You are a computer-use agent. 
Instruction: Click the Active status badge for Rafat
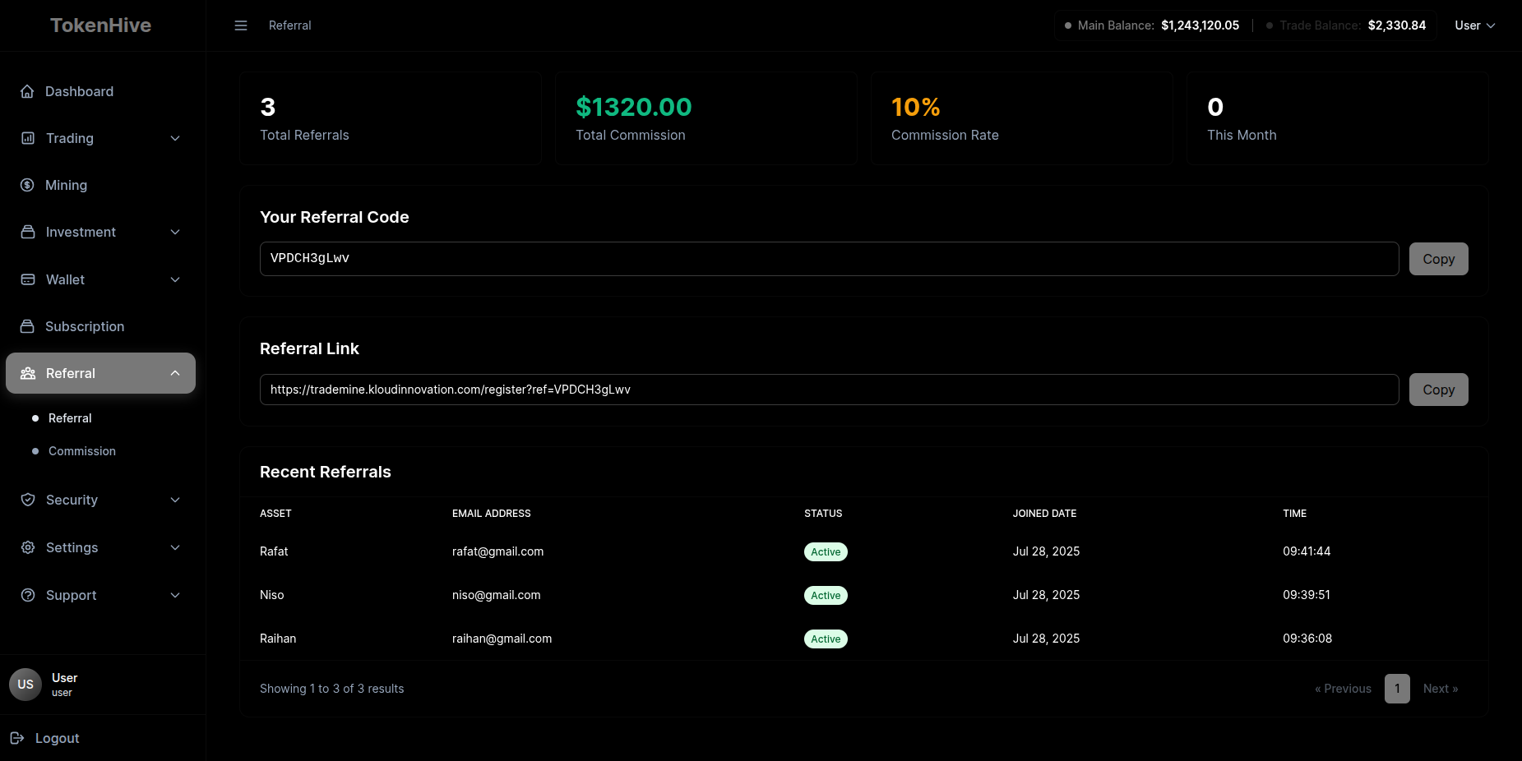[x=826, y=552]
